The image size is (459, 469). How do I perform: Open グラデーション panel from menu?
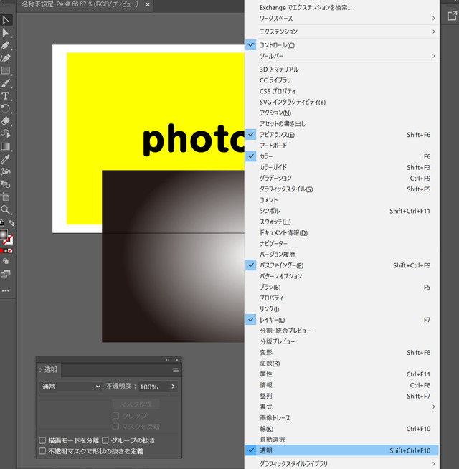[341, 179]
